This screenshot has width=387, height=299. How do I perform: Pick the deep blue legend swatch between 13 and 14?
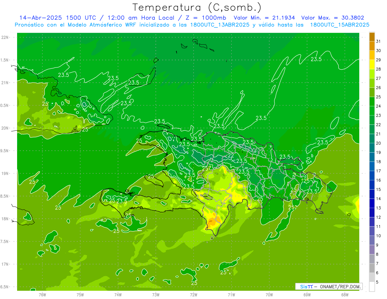(x=372, y=203)
